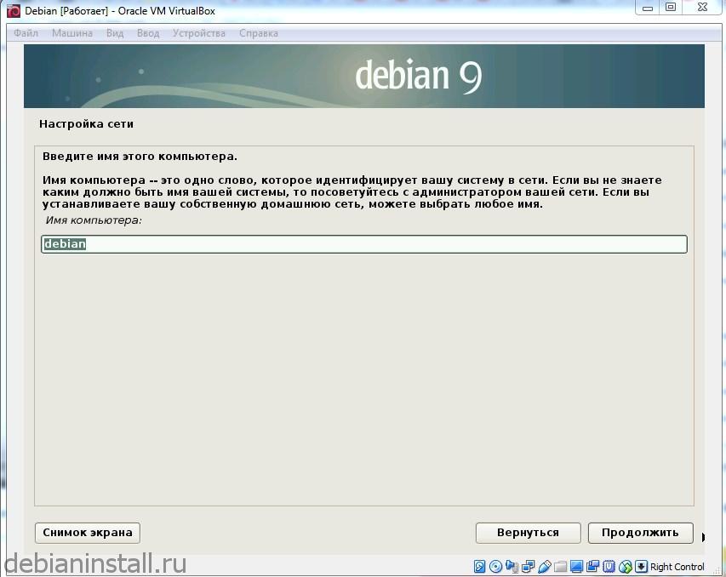Click the optical drive status icon
This screenshot has height=577, width=726.
point(494,567)
